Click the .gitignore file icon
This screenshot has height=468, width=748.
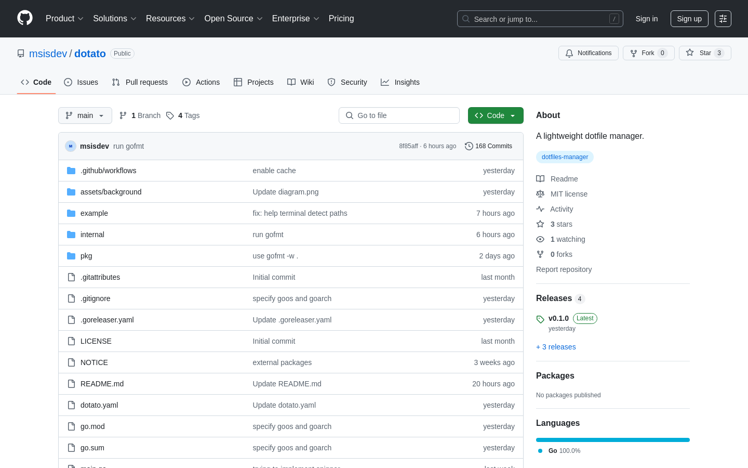coord(71,298)
